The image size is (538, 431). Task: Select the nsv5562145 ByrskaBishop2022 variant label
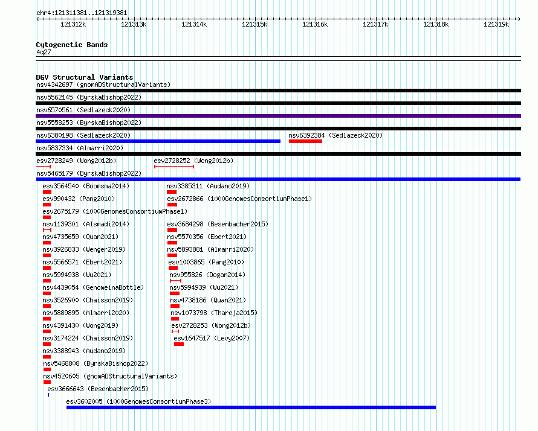pos(89,97)
